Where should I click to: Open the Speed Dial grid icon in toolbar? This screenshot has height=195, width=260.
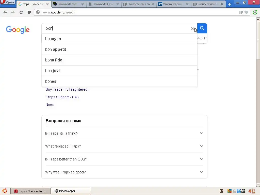click(x=29, y=12)
